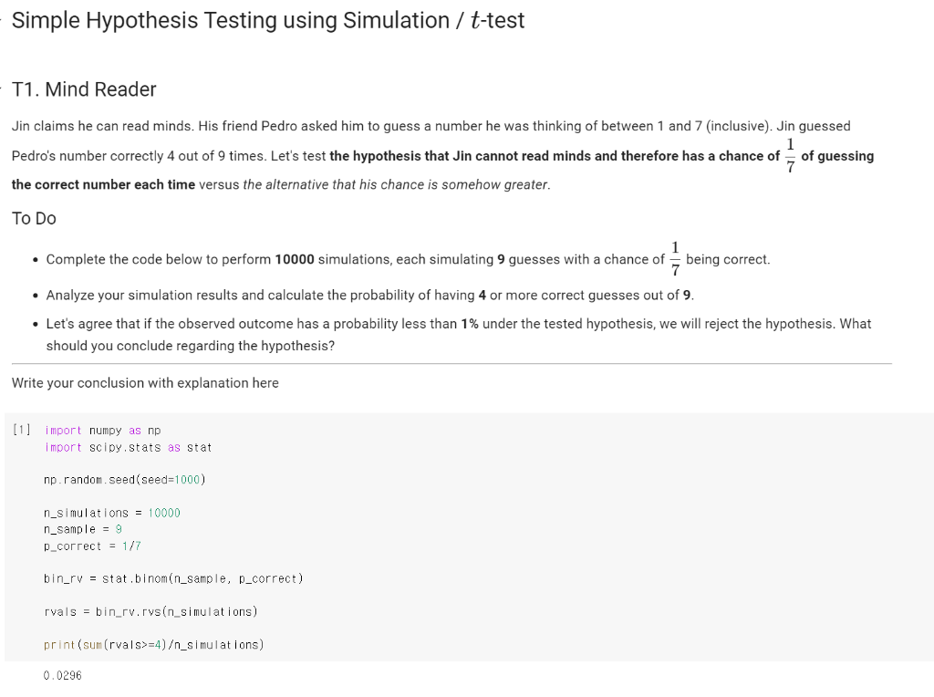Click 'Write your conclusion with explanation here' text
The height and width of the screenshot is (697, 934).
click(145, 382)
